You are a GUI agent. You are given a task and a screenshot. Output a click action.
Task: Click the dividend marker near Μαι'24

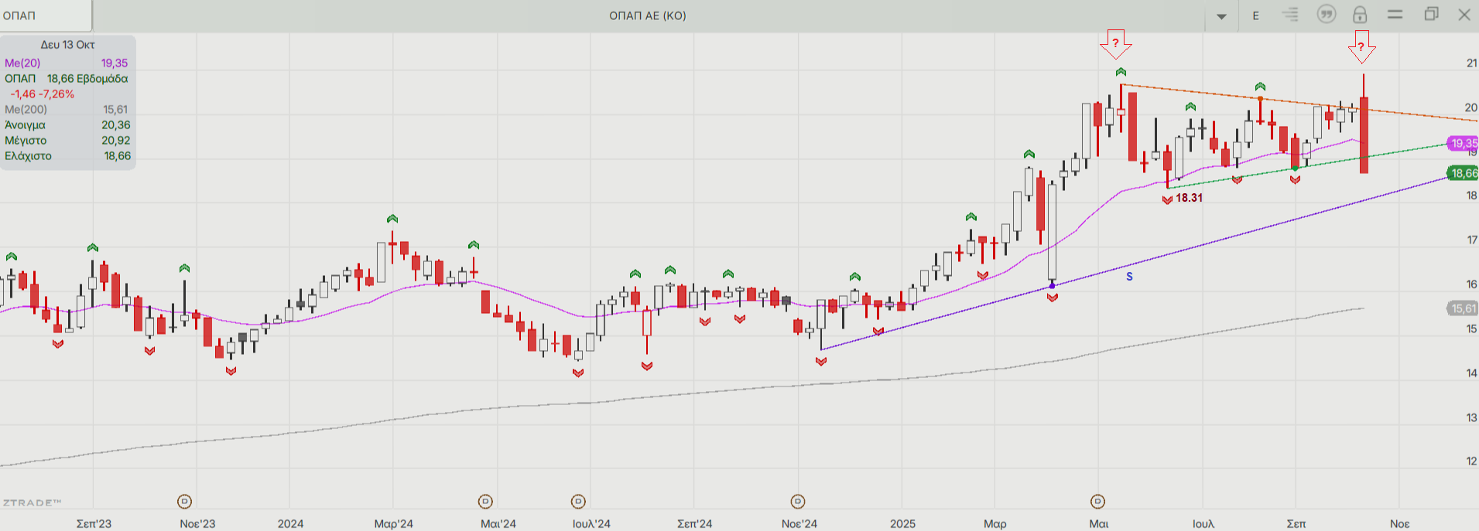click(485, 502)
